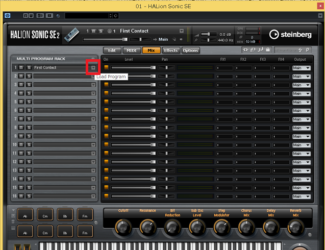Image resolution: width=325 pixels, height=250 pixels.
Task: Switch to the MIDI tab
Action: pos(132,51)
